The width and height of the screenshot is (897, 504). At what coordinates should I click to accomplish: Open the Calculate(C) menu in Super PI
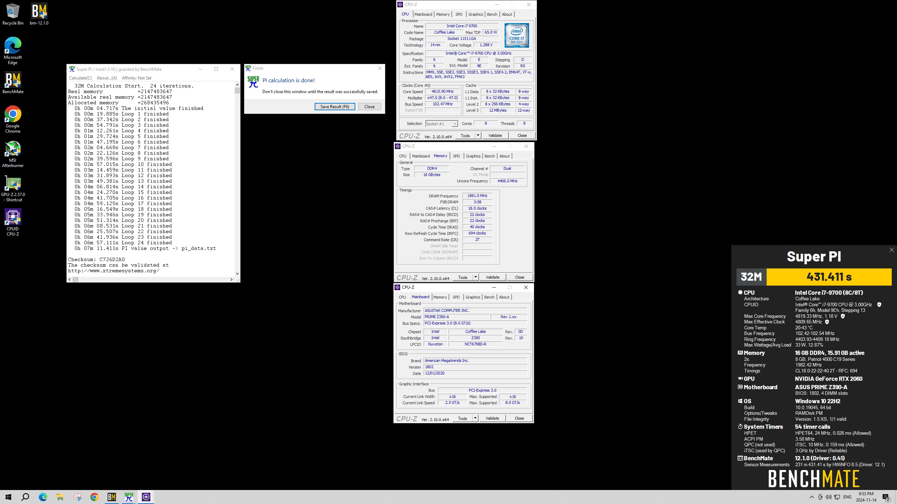[80, 78]
